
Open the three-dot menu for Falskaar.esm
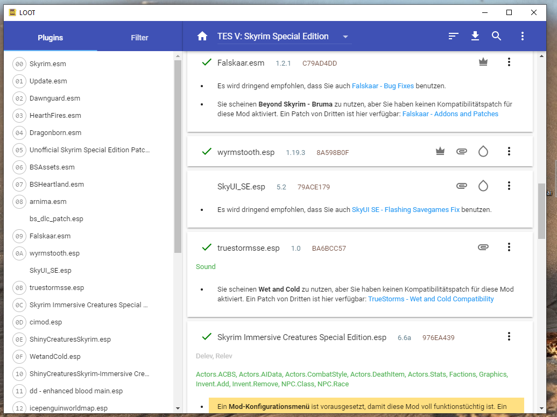tap(509, 62)
